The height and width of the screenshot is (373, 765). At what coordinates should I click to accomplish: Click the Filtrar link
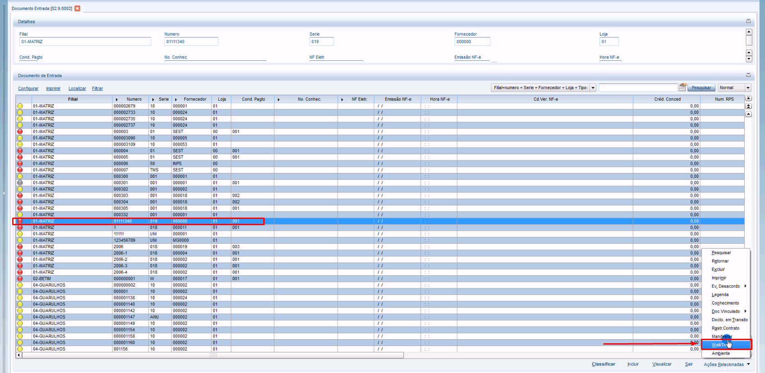(97, 88)
